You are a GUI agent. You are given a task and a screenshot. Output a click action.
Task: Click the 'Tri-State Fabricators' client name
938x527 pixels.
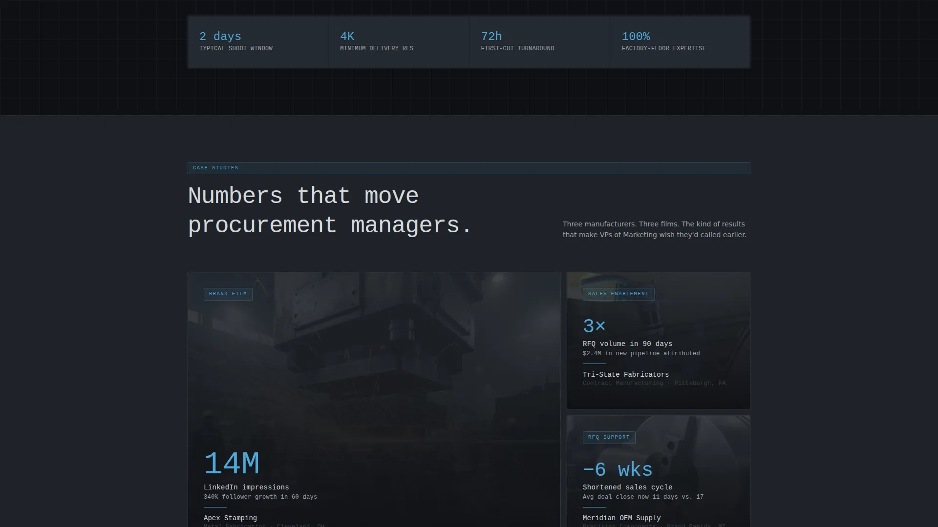(x=626, y=374)
